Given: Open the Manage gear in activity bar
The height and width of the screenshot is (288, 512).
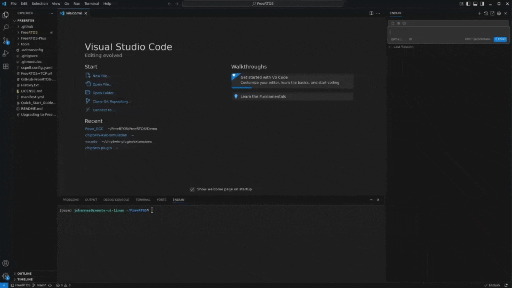Looking at the screenshot, I should pyautogui.click(x=6, y=276).
